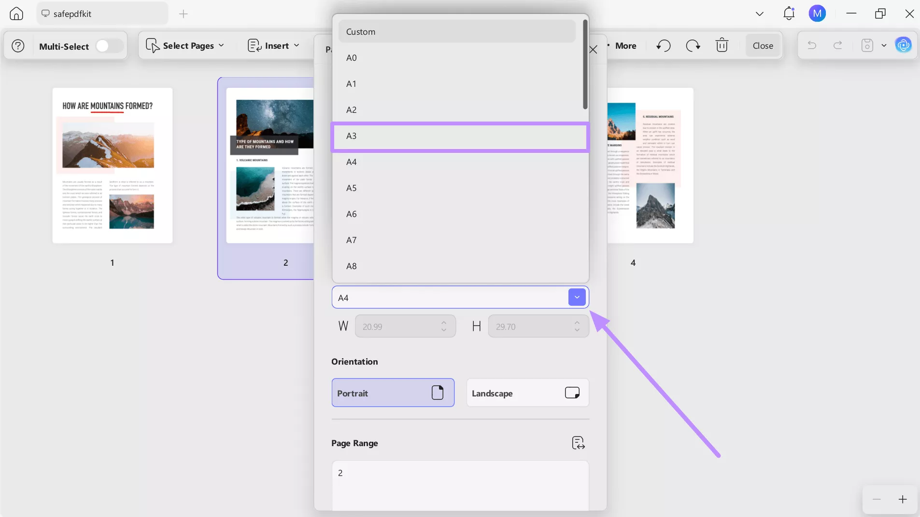Image resolution: width=920 pixels, height=517 pixels.
Task: Add a new tab
Action: (x=184, y=14)
